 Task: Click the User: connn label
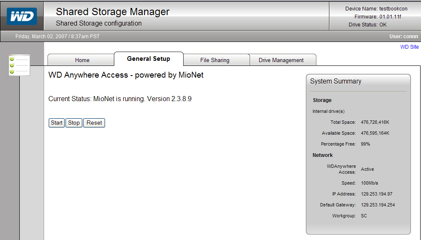(x=403, y=37)
